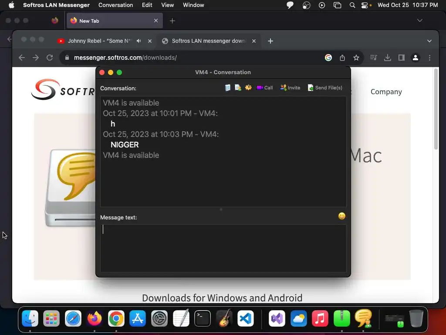The width and height of the screenshot is (446, 335).
Task: Click the Company link on Softros page
Action: [x=386, y=92]
